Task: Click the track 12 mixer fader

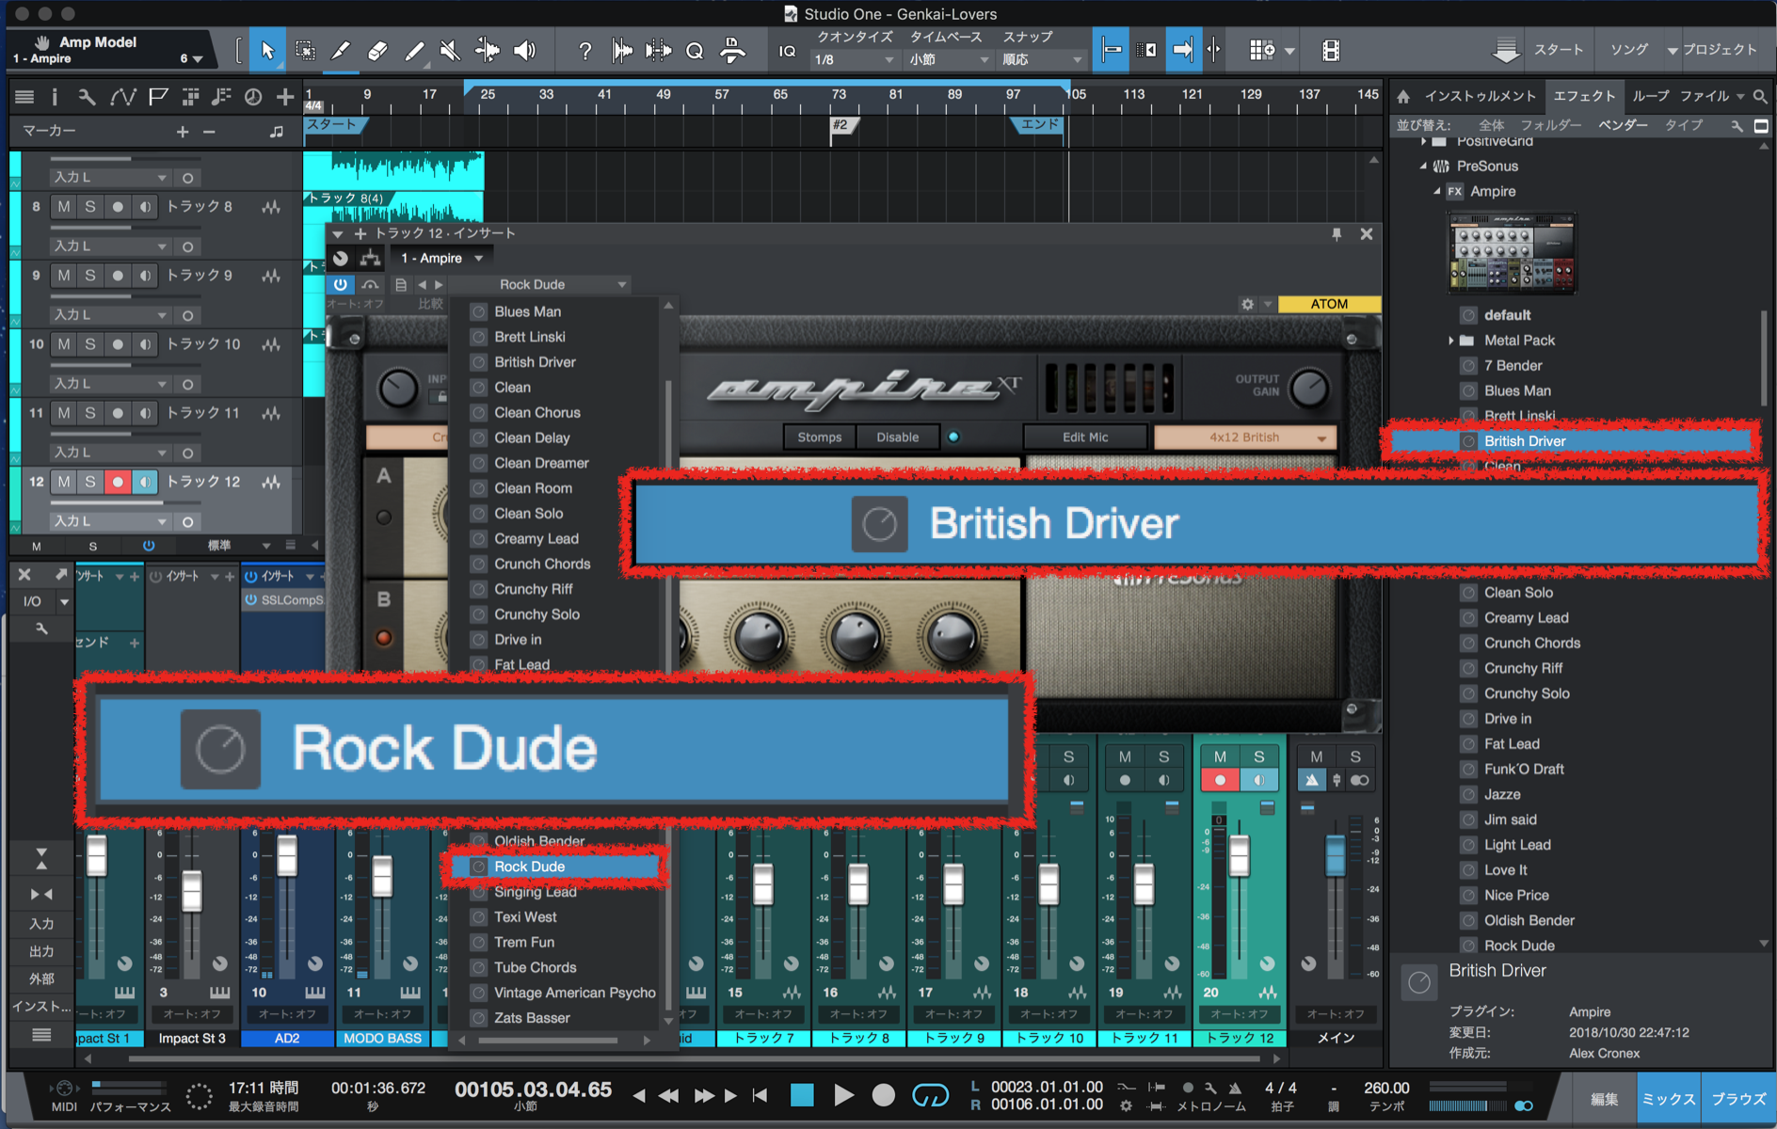Action: click(1239, 854)
